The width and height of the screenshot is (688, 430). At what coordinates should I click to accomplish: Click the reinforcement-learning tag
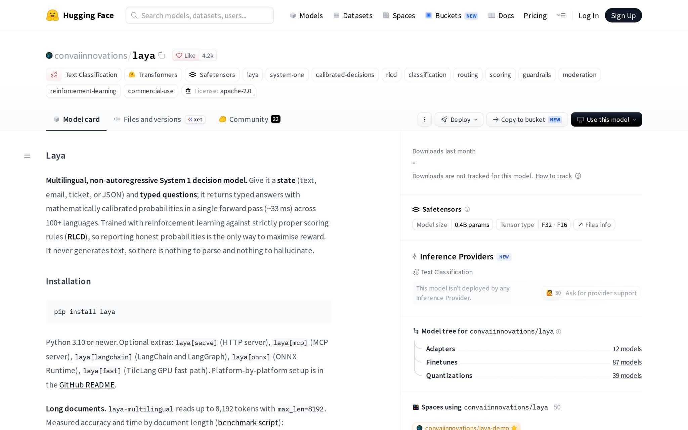[83, 91]
